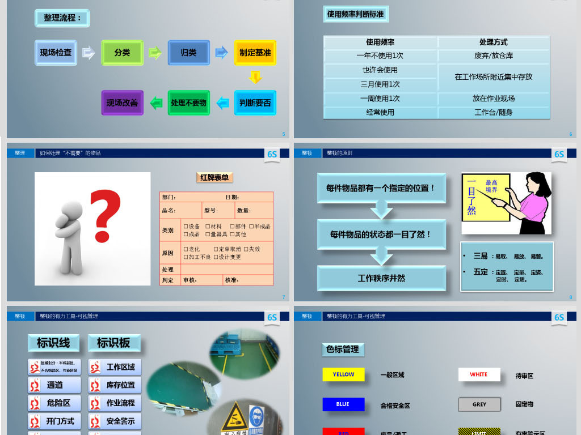Click the YELLOW color swatch

pos(343,374)
